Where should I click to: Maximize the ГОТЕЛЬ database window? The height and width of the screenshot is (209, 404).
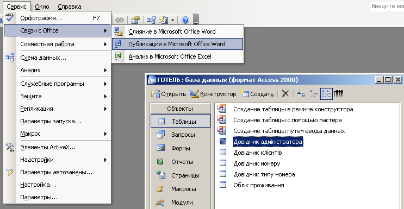pyautogui.click(x=388, y=80)
